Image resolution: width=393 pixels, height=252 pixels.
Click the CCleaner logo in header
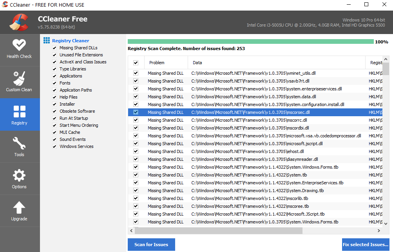pos(19,22)
